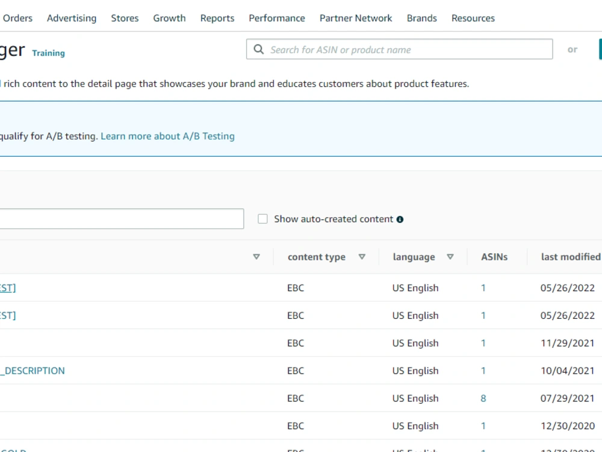Open the Partner Network menu
Viewport: 602px width, 452px height.
coord(356,18)
